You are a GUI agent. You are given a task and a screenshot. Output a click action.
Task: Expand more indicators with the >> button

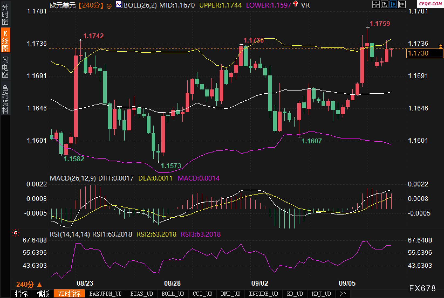point(343,294)
